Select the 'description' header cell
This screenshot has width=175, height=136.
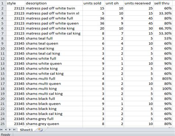(x=54, y=3)
